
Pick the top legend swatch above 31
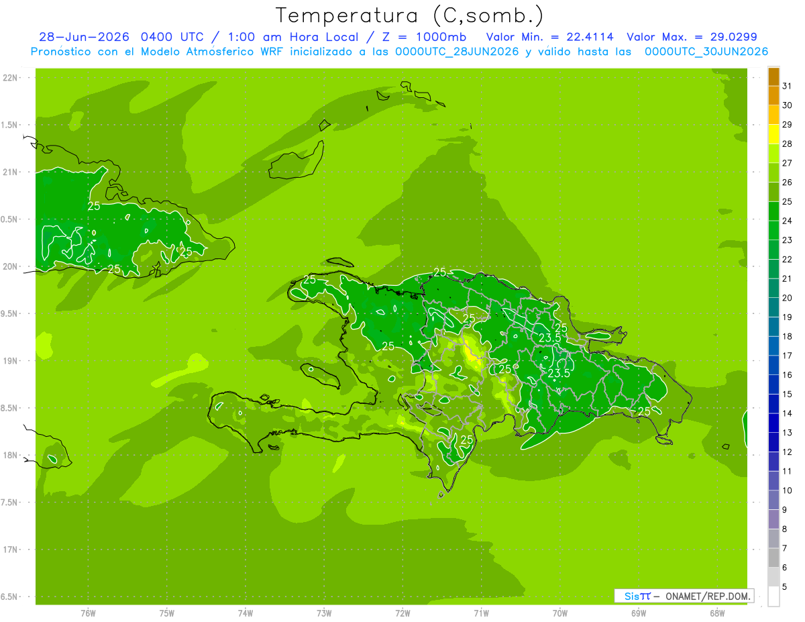click(x=773, y=76)
